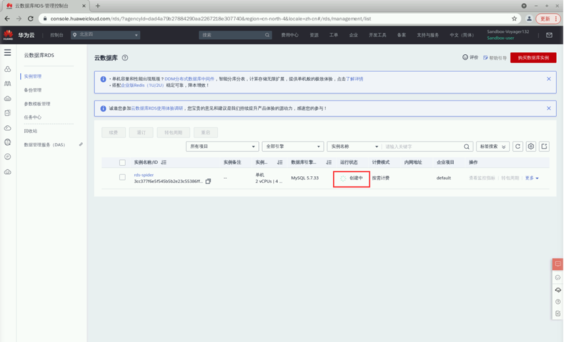Open 任务中心 in the sidebar
Screen dimensions: 564x342
pos(33,117)
